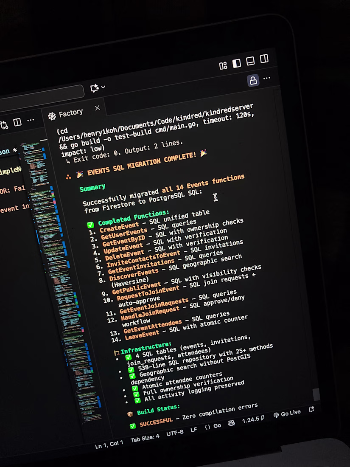350x467 pixels.
Task: Click the open changes compare icon
Action: [4, 125]
